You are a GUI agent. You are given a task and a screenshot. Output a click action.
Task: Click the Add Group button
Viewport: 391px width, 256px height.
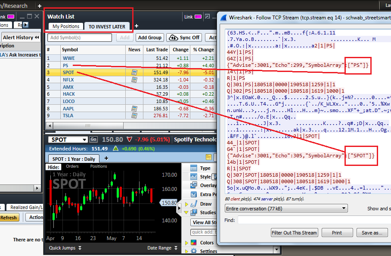click(149, 37)
